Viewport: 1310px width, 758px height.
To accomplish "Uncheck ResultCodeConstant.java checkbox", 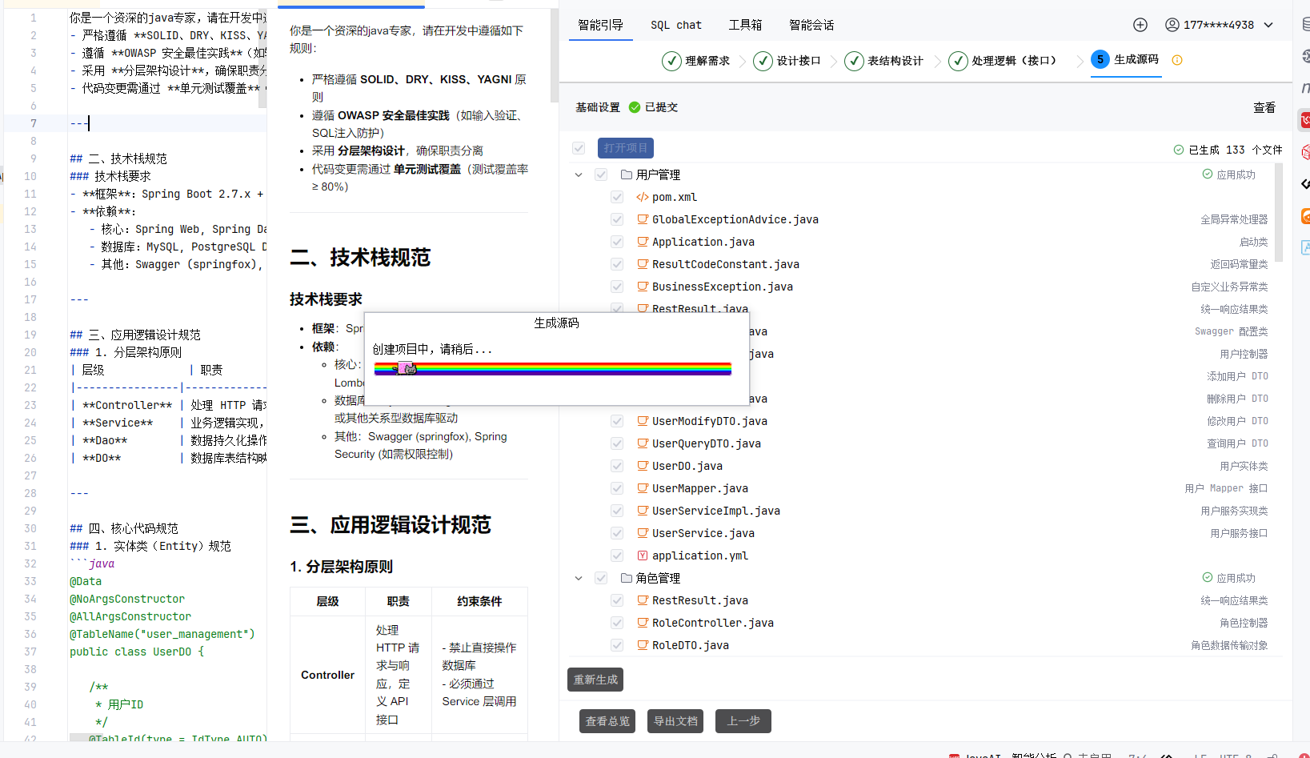I will [617, 264].
